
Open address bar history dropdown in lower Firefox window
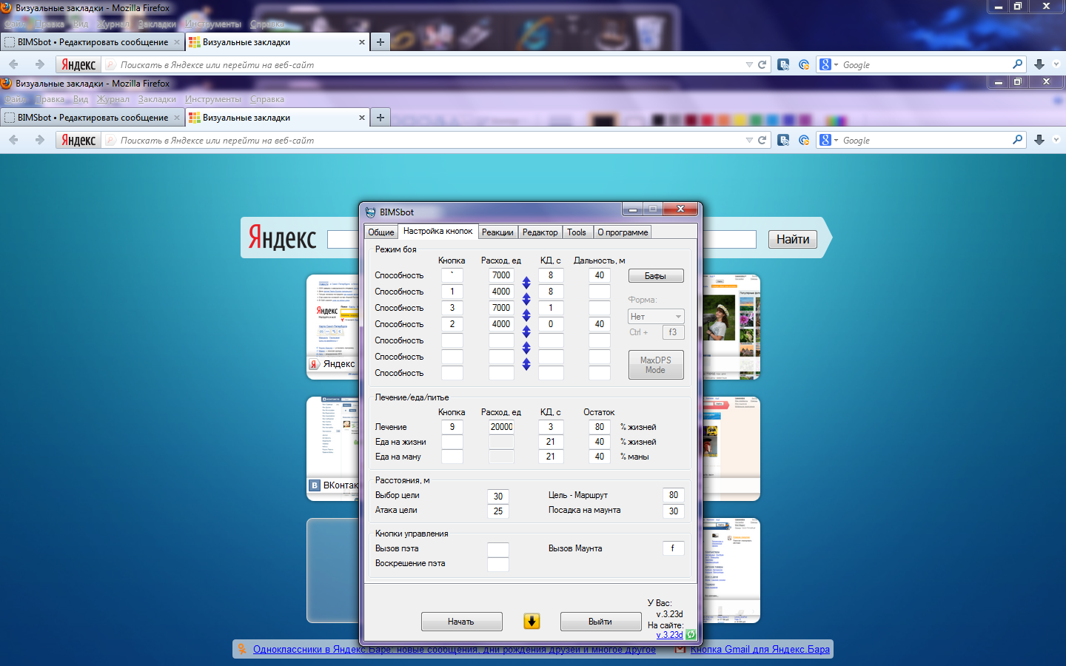[749, 140]
